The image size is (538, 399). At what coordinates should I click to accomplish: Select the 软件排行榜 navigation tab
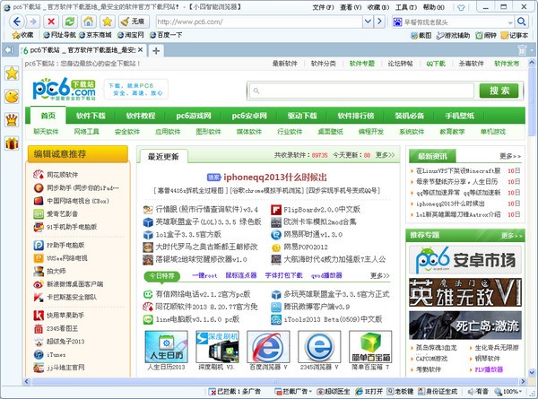[x=355, y=116]
